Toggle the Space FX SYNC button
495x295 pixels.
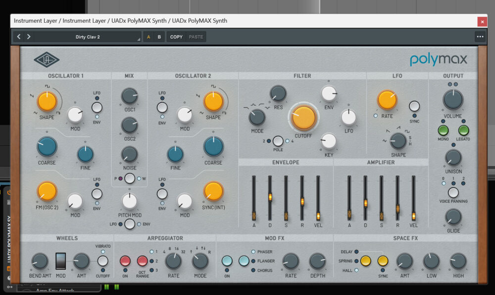(383, 261)
